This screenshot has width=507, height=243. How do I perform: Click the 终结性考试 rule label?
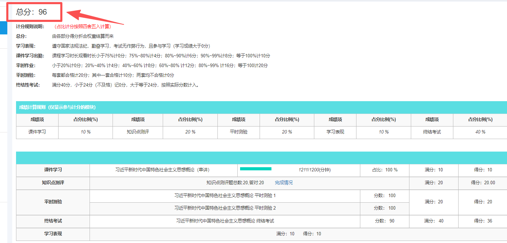click(28, 85)
